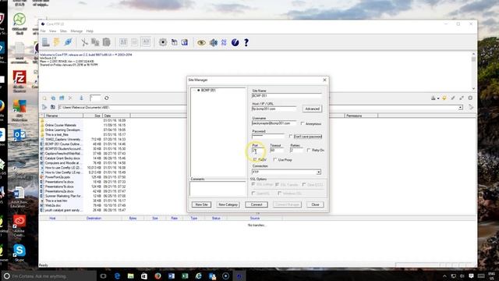Screen dimensions: 499x281
Task: Click the blue globe reconnect toolbar icon
Action: tap(68, 42)
